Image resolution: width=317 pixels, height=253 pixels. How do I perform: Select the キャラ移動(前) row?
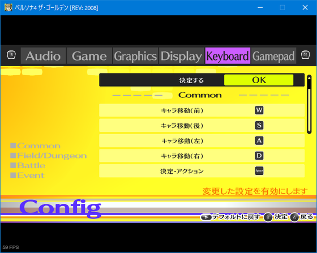[x=202, y=110]
